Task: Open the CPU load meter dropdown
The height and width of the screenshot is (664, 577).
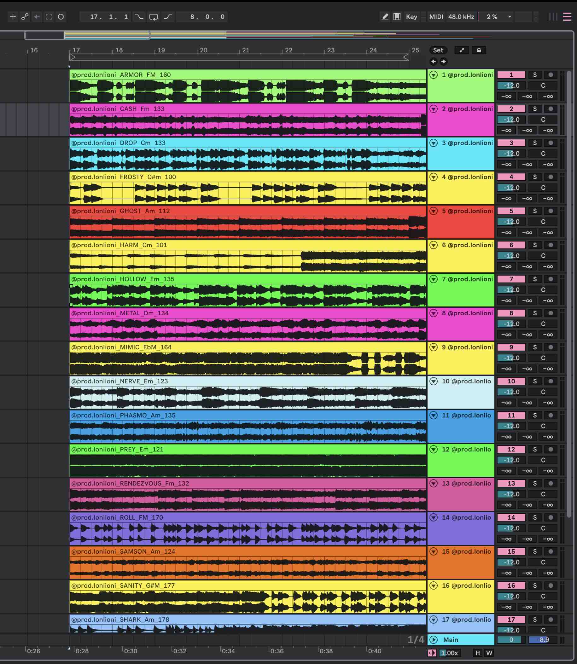Action: 510,17
